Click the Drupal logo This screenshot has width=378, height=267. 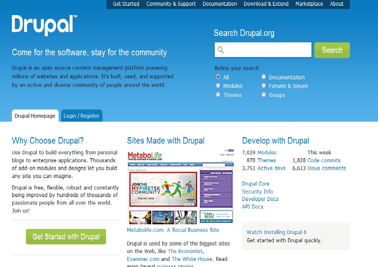[44, 25]
